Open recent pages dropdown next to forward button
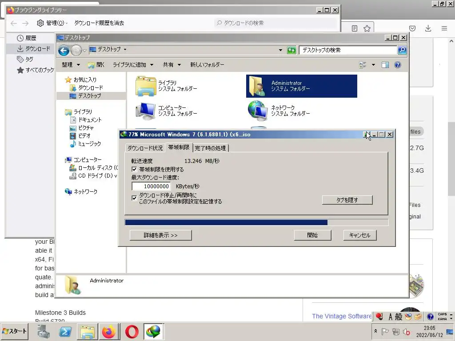Image resolution: width=455 pixels, height=341 pixels. 84,51
